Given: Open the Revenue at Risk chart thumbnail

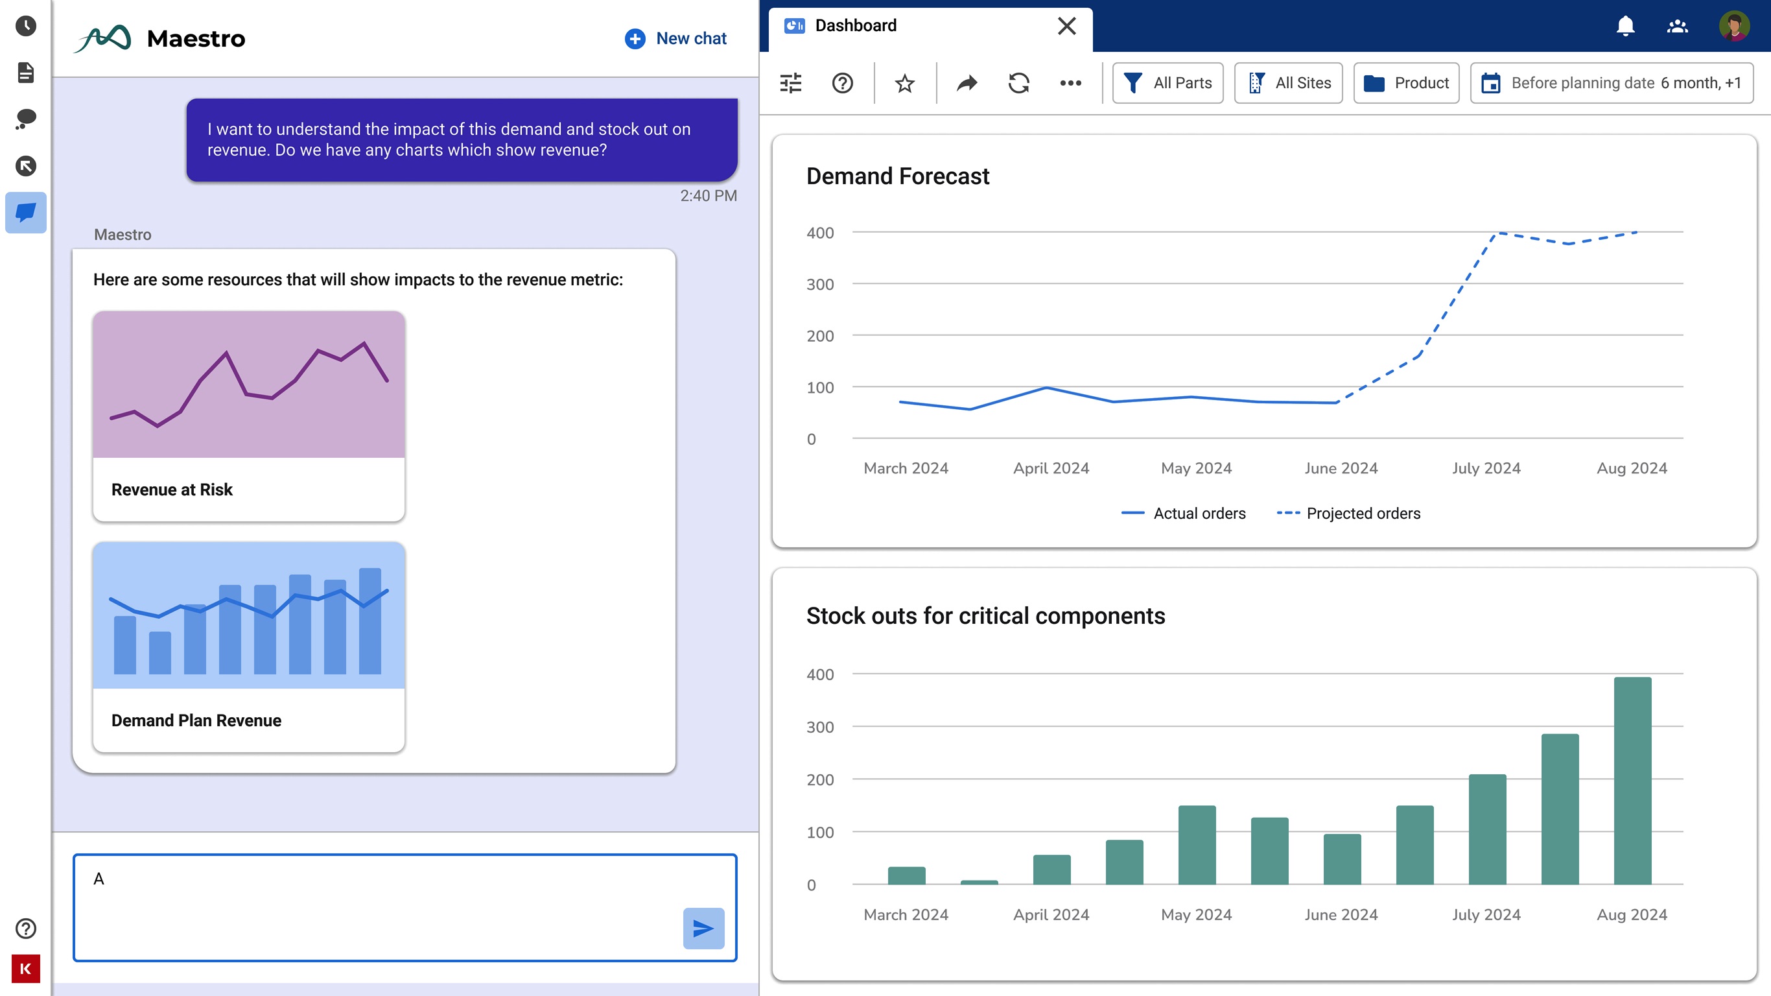Looking at the screenshot, I should point(248,415).
